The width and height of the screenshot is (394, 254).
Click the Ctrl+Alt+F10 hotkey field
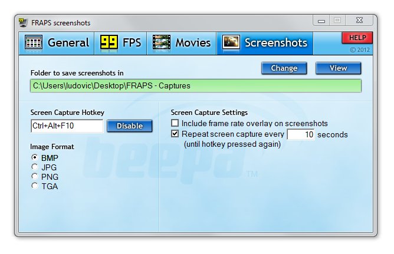tap(67, 126)
